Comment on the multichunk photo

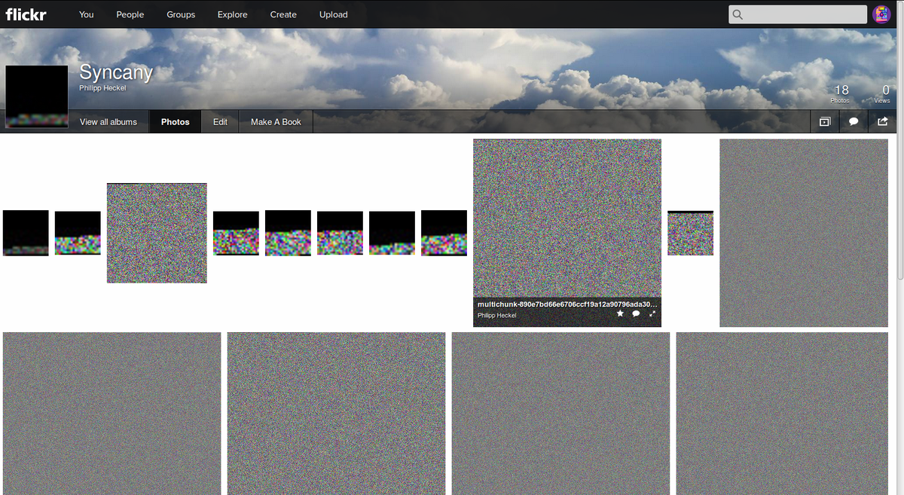coord(637,313)
